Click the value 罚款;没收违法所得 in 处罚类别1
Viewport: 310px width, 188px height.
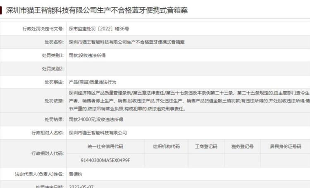click(87, 55)
